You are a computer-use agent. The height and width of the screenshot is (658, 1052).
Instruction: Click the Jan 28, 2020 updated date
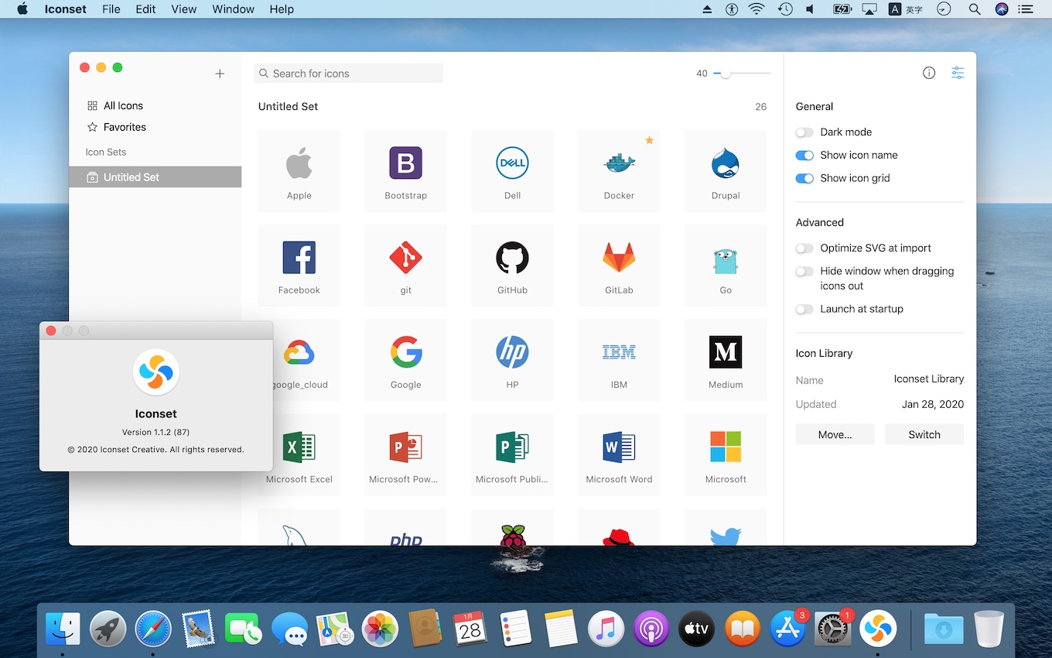pos(932,404)
